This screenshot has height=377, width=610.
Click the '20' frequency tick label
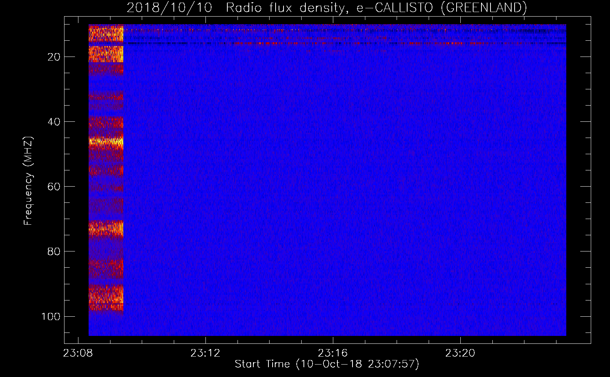(x=54, y=57)
